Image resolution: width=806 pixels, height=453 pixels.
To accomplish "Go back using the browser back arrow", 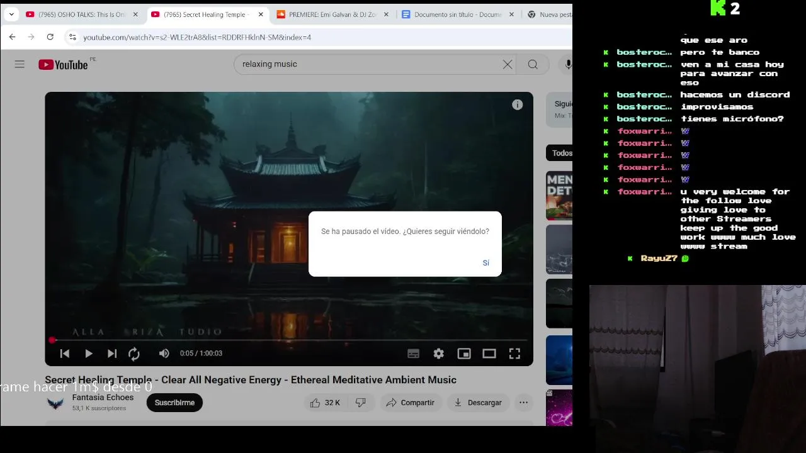I will pos(12,37).
